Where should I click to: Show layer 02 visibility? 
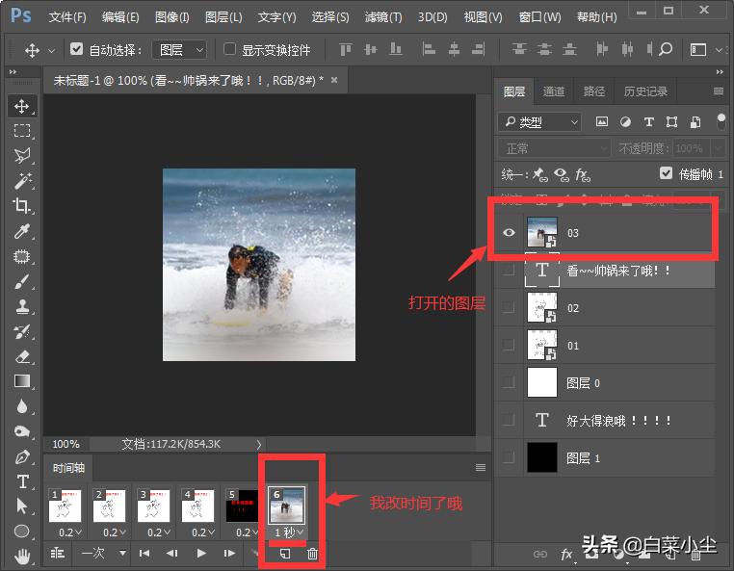point(509,307)
